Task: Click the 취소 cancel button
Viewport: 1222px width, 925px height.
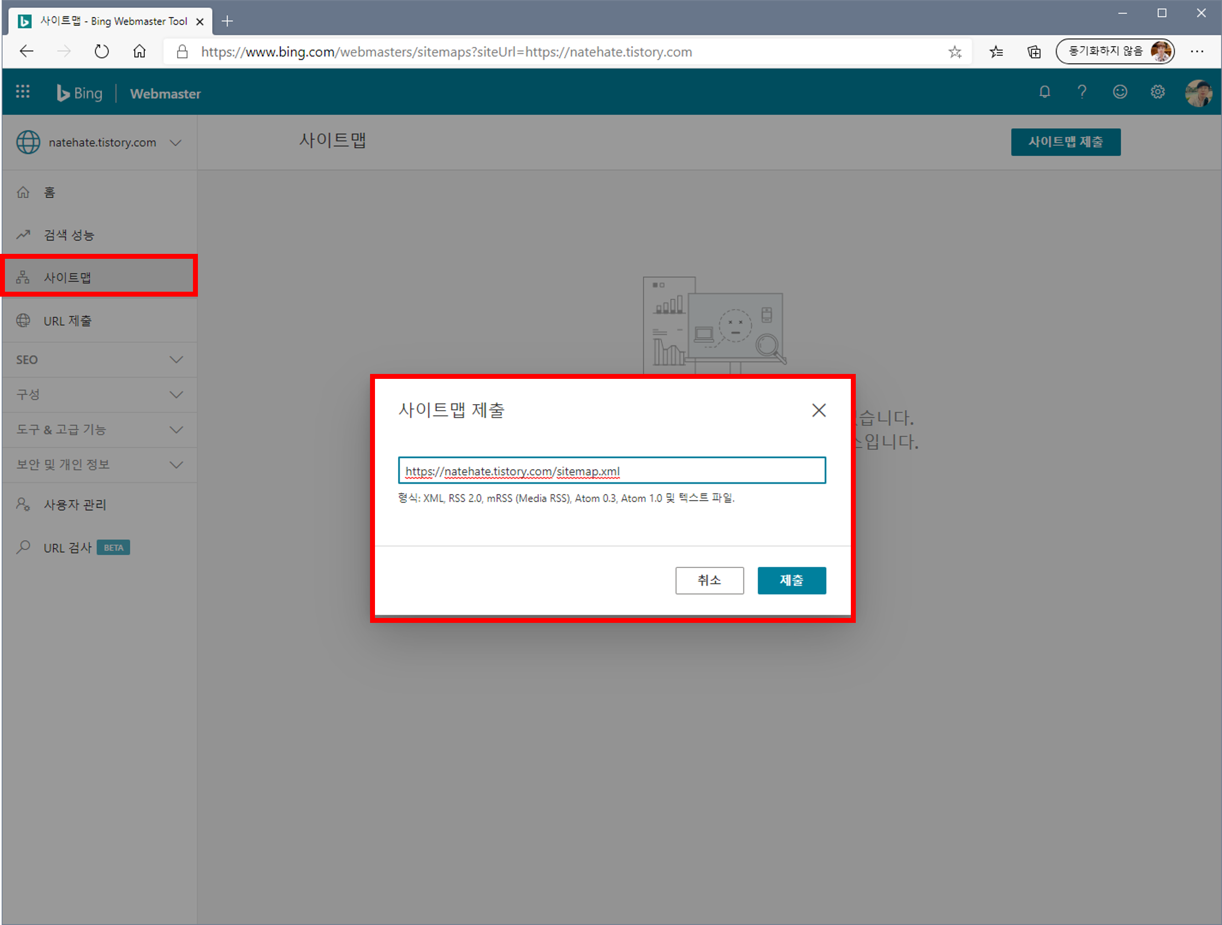Action: (709, 580)
